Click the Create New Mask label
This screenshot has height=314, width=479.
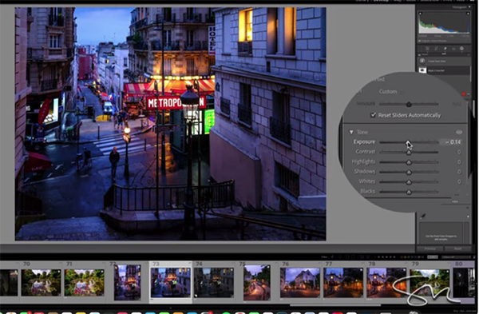pos(437,62)
